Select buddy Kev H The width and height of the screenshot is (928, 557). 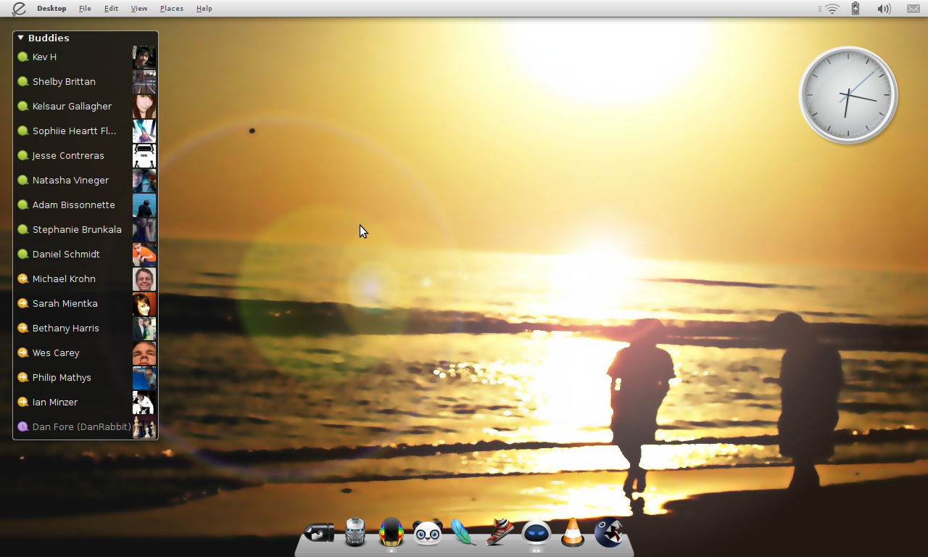pos(86,57)
